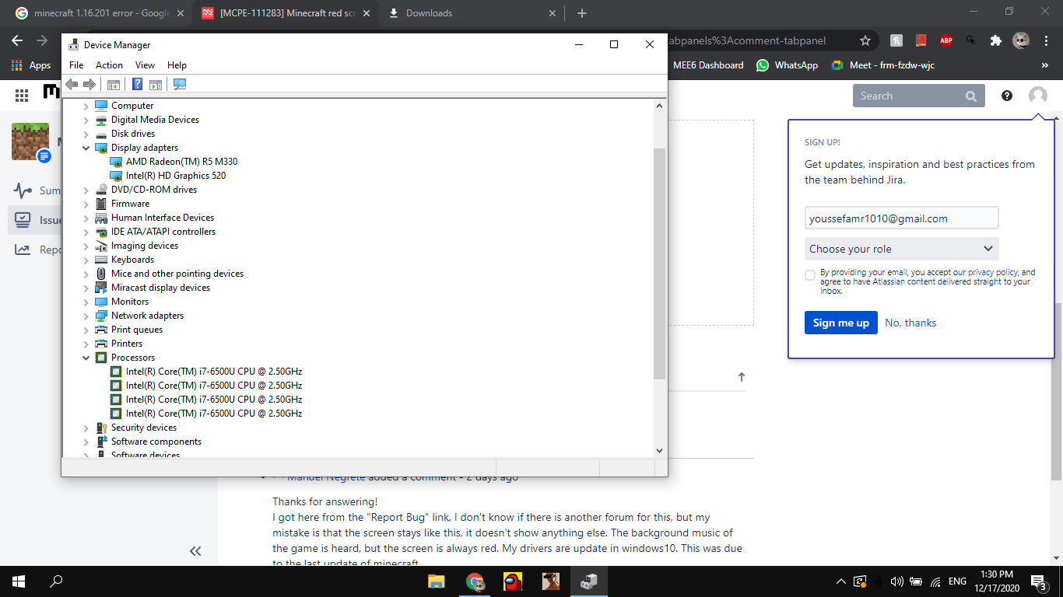Open the Chrome three-dot menu
The width and height of the screenshot is (1063, 597).
1046,40
